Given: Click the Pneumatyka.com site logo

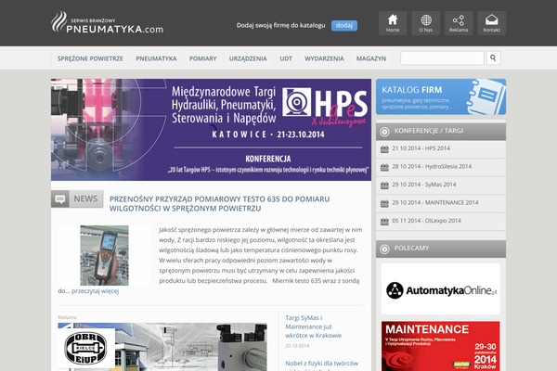Looking at the screenshot, I should pyautogui.click(x=108, y=22).
